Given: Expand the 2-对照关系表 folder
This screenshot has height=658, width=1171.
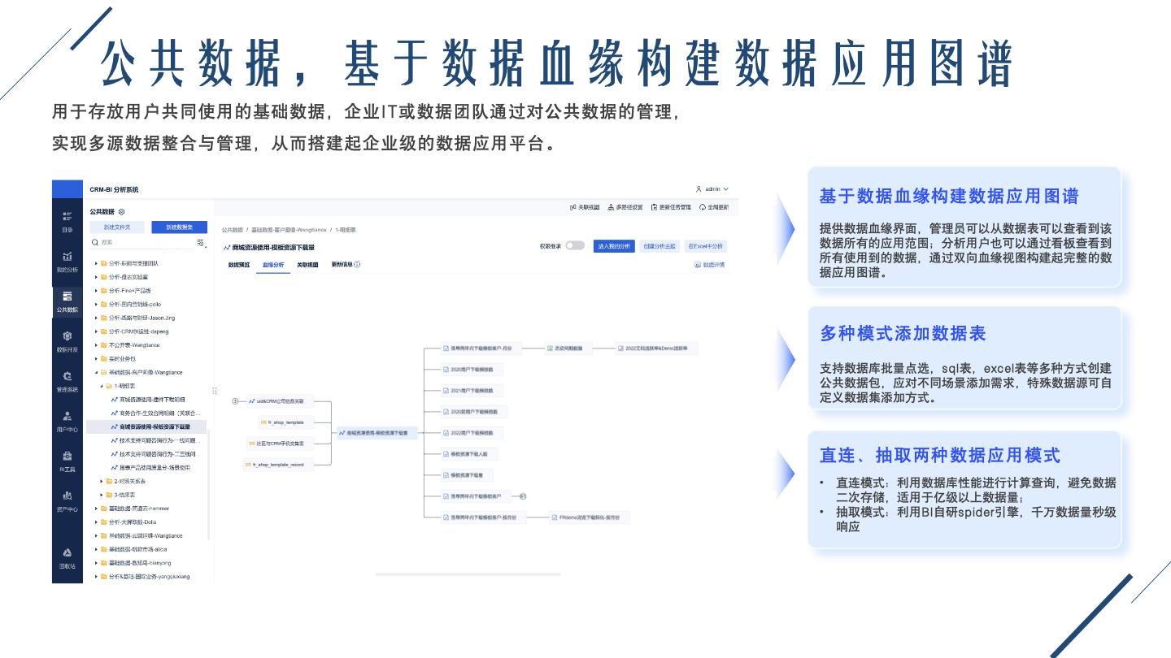Looking at the screenshot, I should pos(102,481).
